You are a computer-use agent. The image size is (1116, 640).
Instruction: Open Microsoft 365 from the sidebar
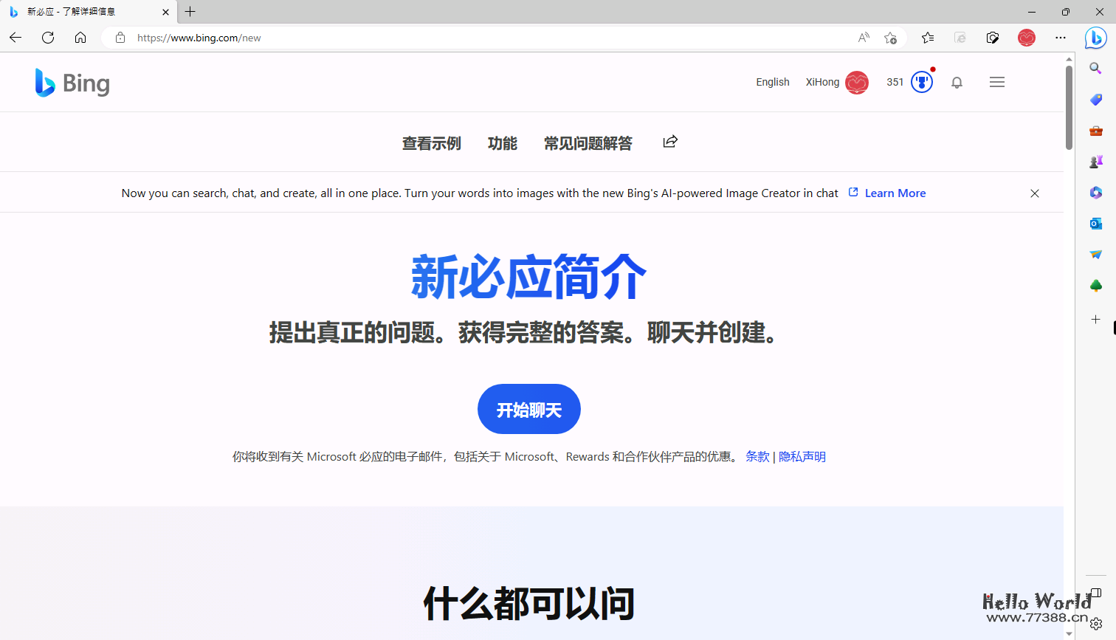click(1096, 193)
